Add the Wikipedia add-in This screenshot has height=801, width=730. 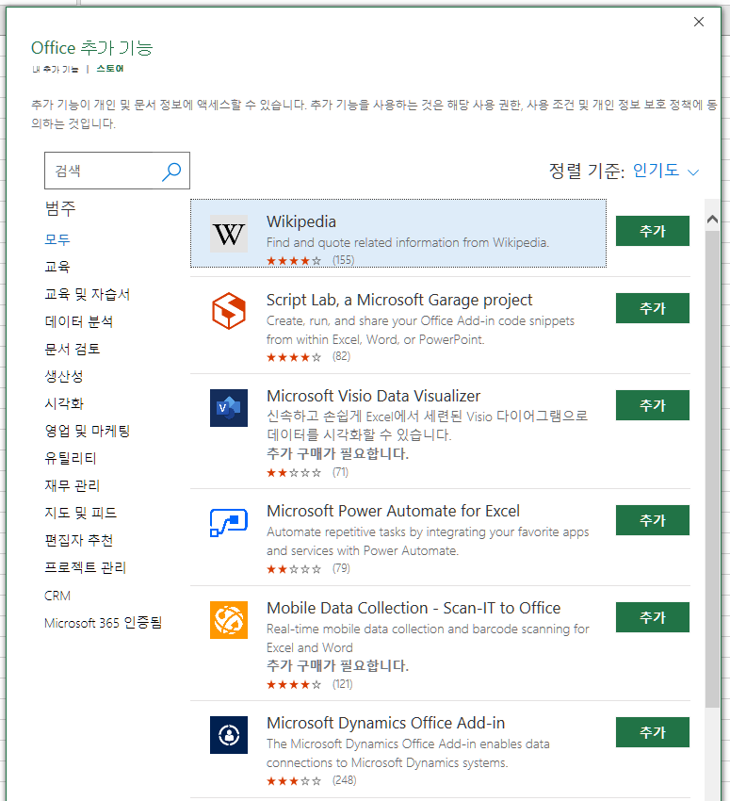click(653, 231)
